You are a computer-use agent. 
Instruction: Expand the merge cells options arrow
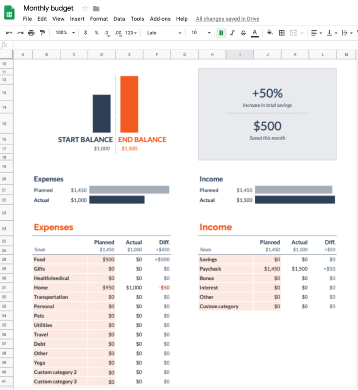302,33
